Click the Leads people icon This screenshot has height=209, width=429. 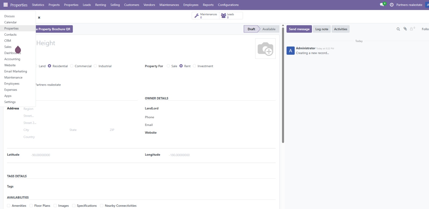tap(223, 16)
